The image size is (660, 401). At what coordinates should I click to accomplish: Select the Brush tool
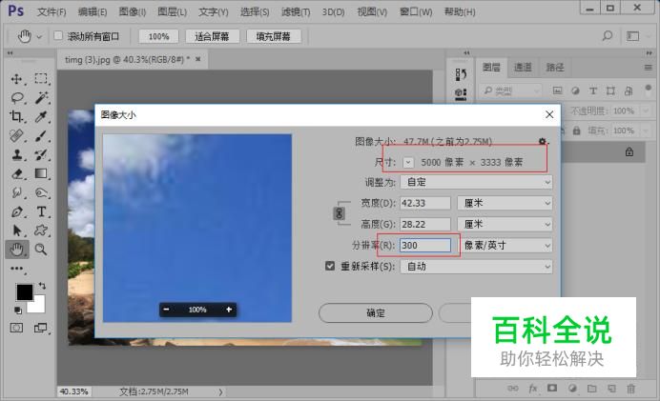tap(41, 136)
